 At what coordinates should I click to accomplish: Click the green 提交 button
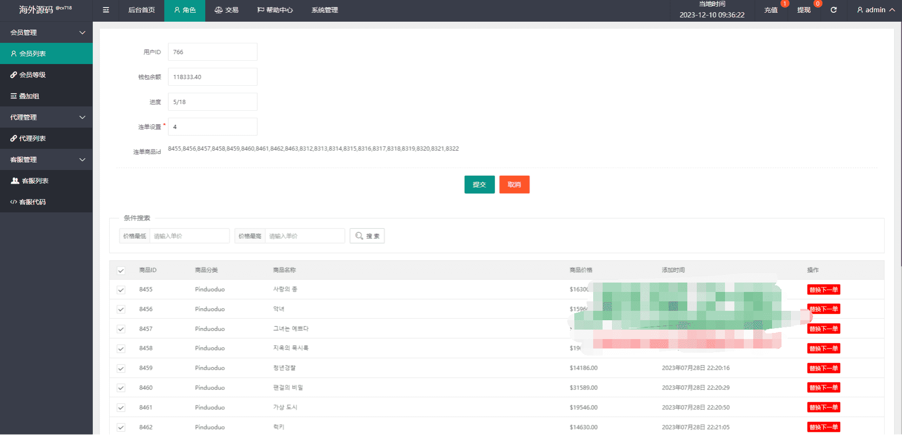tap(479, 185)
